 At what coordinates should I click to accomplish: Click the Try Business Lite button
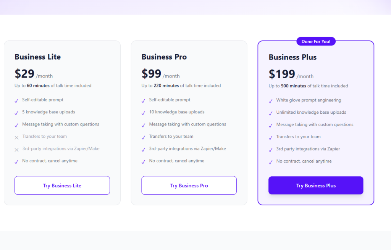[62, 185]
